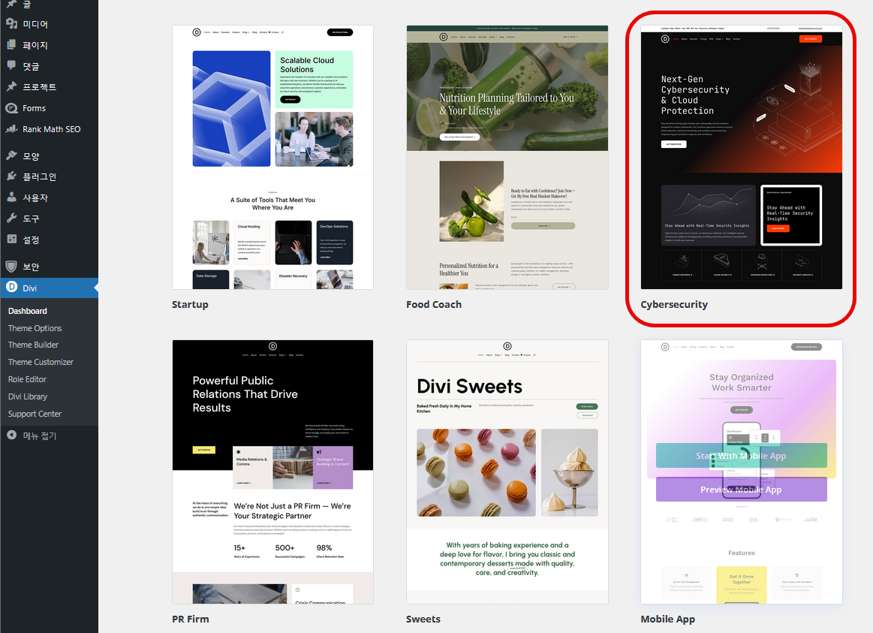Select the Cybersecurity layout thumbnail
The width and height of the screenshot is (873, 633).
coord(742,157)
